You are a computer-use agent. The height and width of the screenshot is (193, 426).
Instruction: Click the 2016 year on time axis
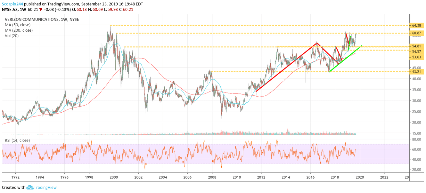[x=310, y=177]
